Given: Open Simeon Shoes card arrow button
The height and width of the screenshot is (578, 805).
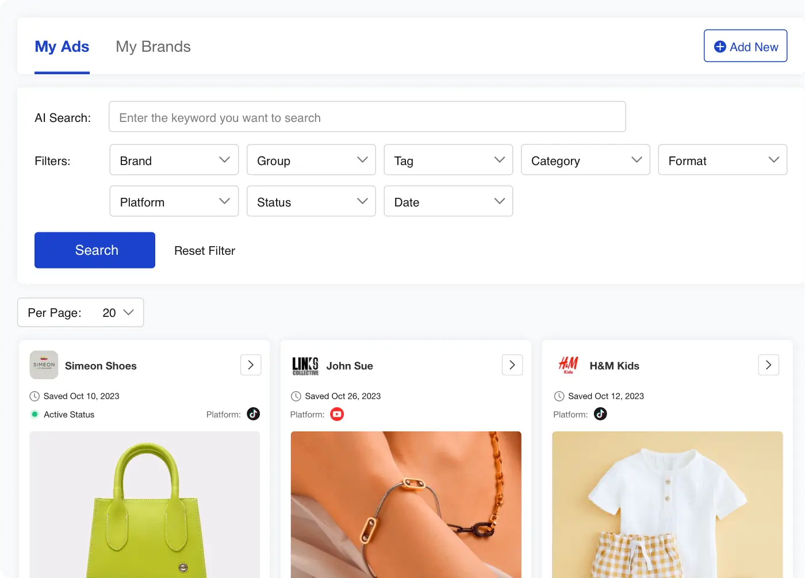Looking at the screenshot, I should click(x=251, y=365).
